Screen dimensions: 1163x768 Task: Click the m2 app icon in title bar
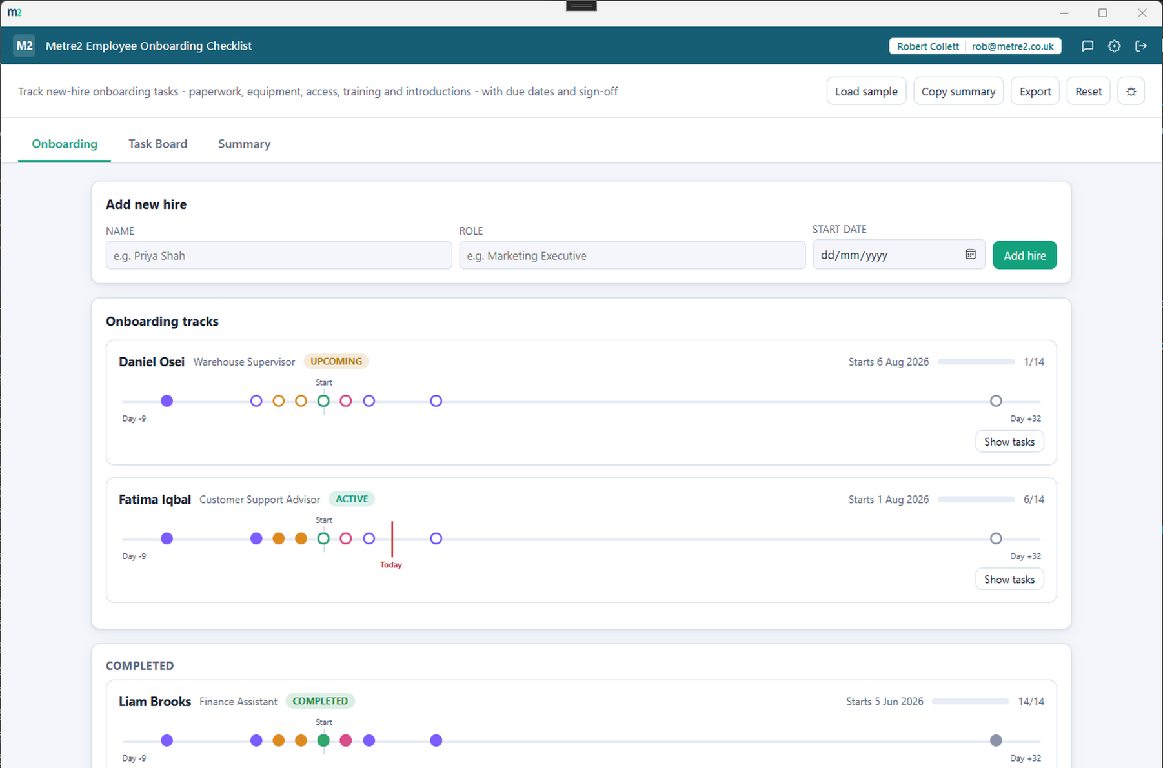pos(14,12)
